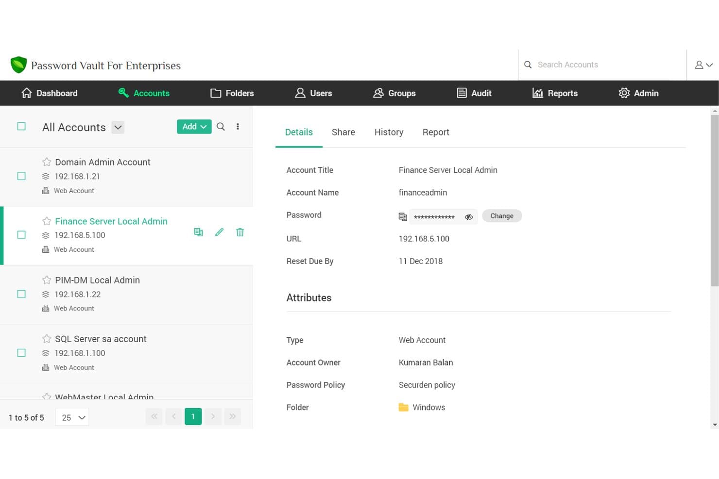This screenshot has width=719, height=479.
Task: Open the Add dropdown button
Action: 194,127
